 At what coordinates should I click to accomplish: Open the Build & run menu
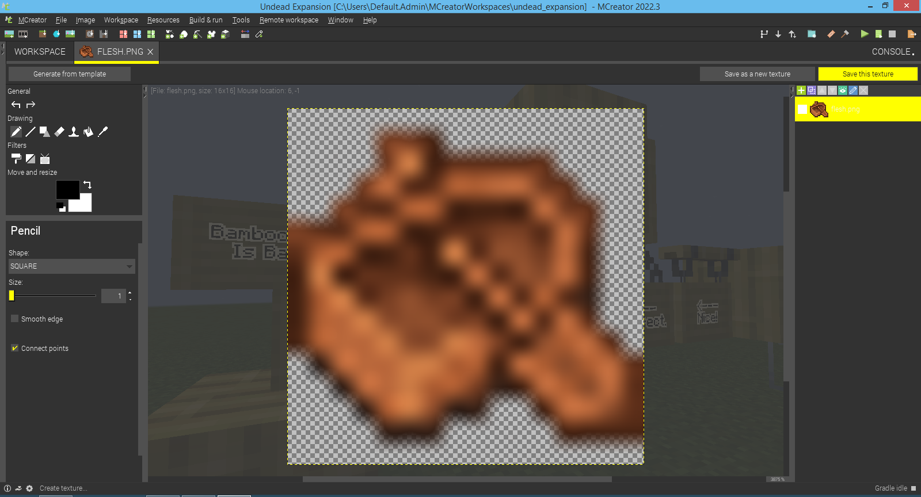pyautogui.click(x=205, y=20)
